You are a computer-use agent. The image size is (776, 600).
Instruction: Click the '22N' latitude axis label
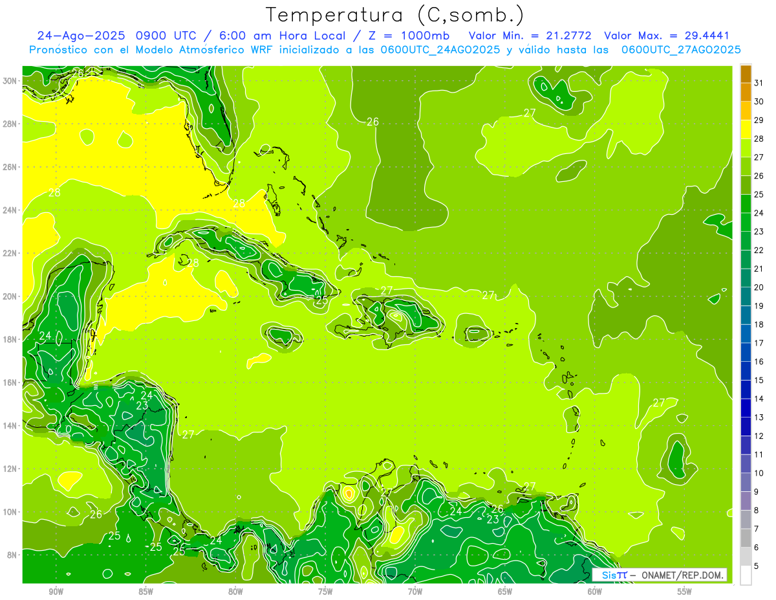[x=10, y=253]
